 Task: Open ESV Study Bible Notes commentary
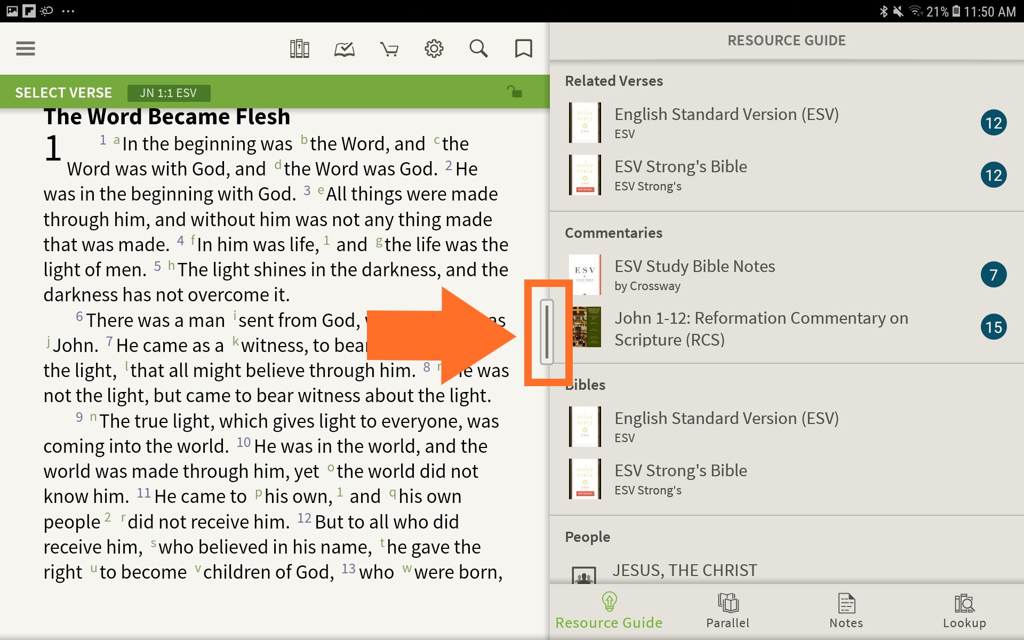(787, 275)
